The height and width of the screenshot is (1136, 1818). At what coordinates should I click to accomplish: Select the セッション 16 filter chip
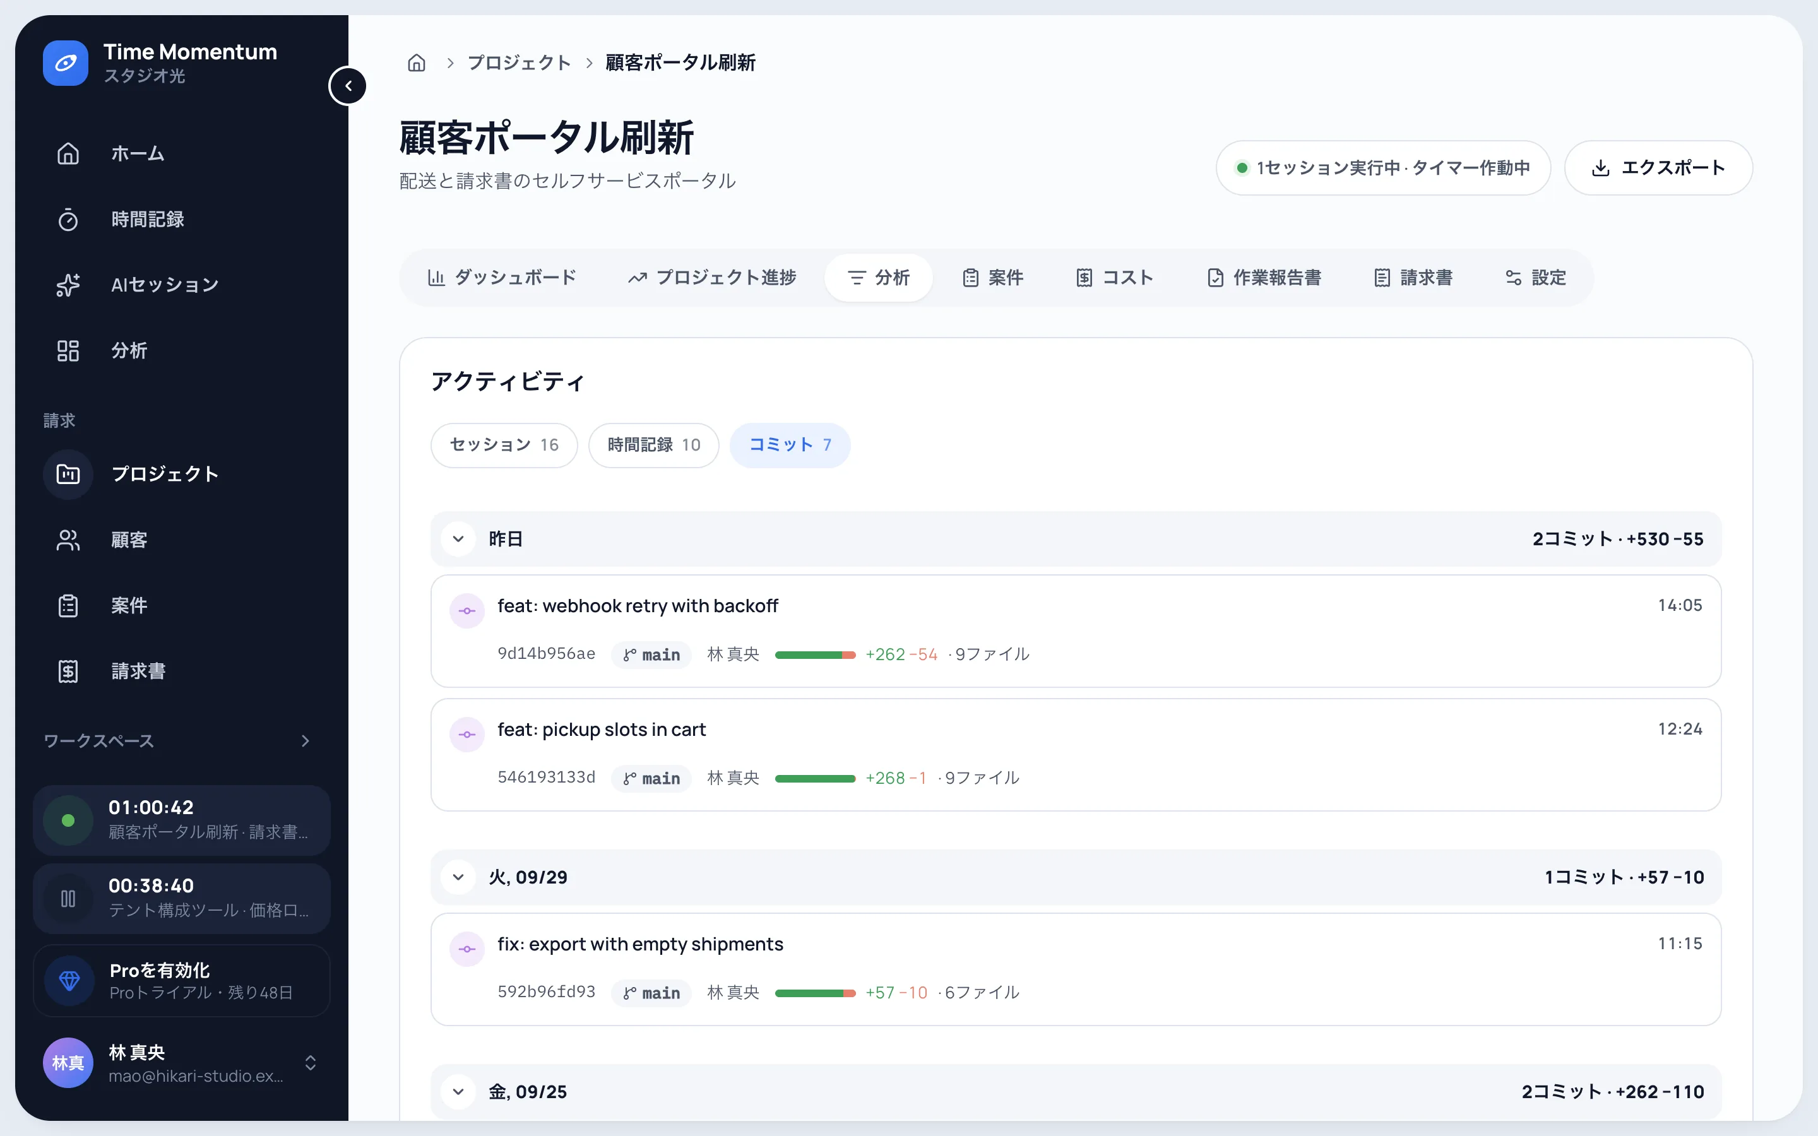point(504,445)
